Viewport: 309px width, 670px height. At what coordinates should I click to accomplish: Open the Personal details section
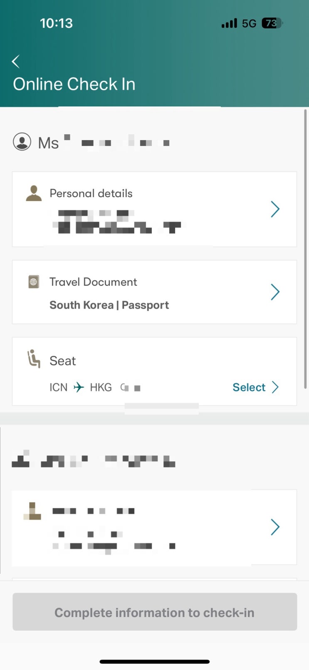pos(91,193)
